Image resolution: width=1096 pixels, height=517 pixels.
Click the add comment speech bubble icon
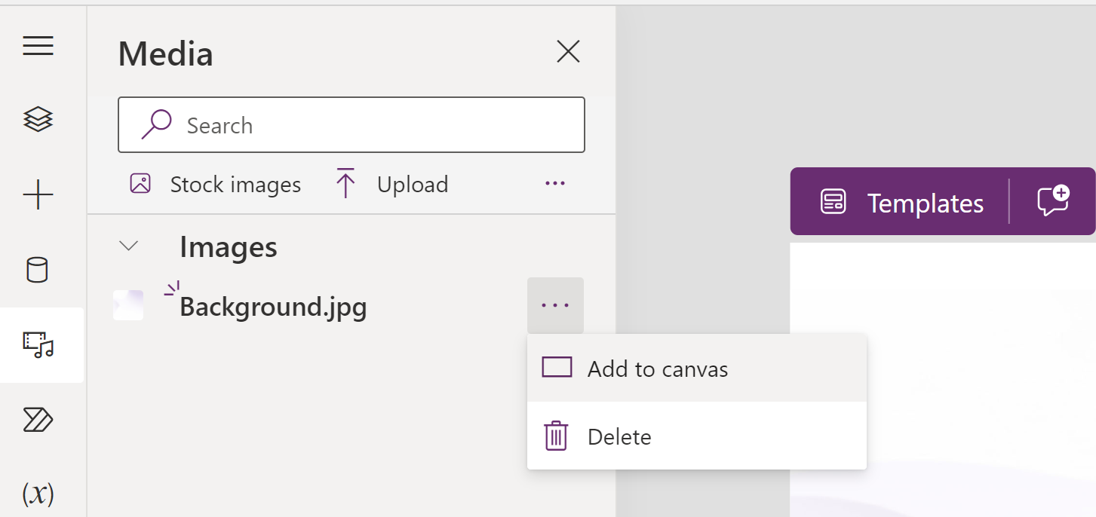pos(1053,201)
